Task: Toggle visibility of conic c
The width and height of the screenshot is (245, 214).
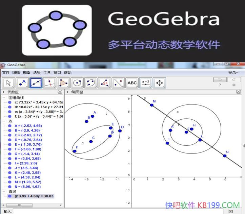Action: click(10, 102)
